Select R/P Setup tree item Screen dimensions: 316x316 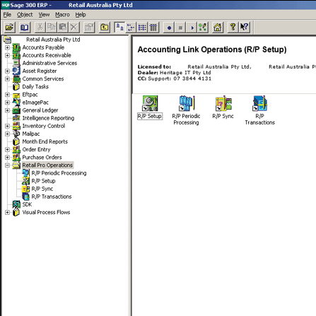[x=44, y=181]
